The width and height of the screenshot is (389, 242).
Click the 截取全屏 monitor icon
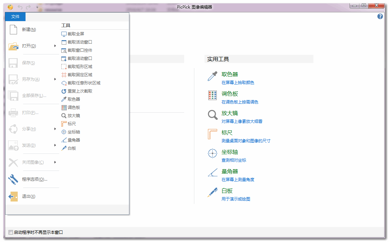[64, 34]
